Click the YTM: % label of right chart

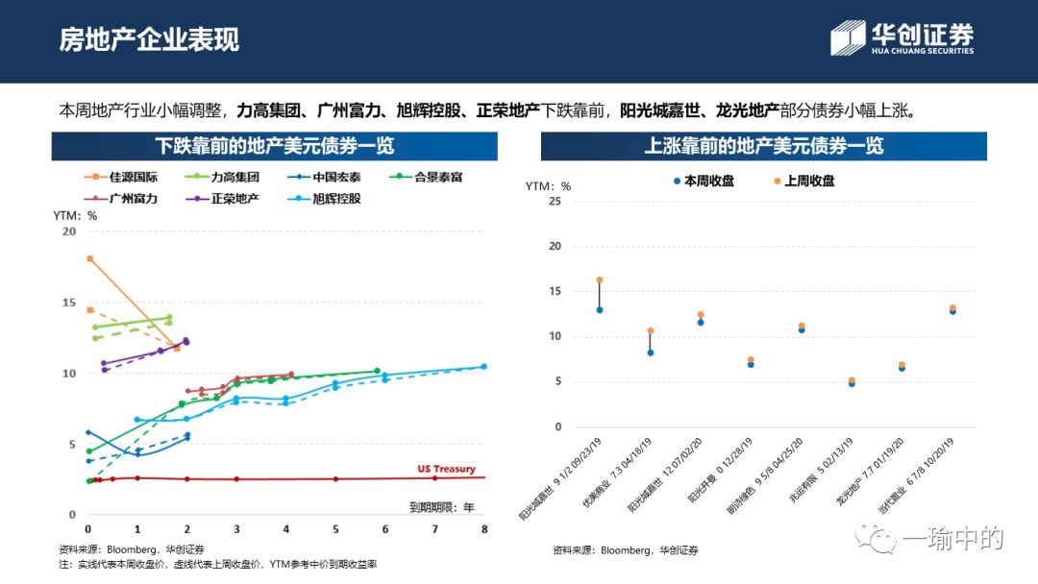click(x=548, y=186)
